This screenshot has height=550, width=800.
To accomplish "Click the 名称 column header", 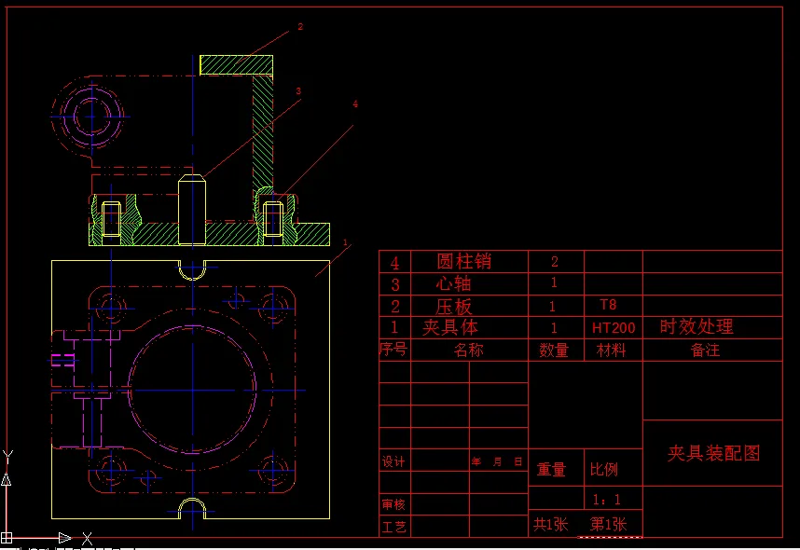I will pos(468,350).
